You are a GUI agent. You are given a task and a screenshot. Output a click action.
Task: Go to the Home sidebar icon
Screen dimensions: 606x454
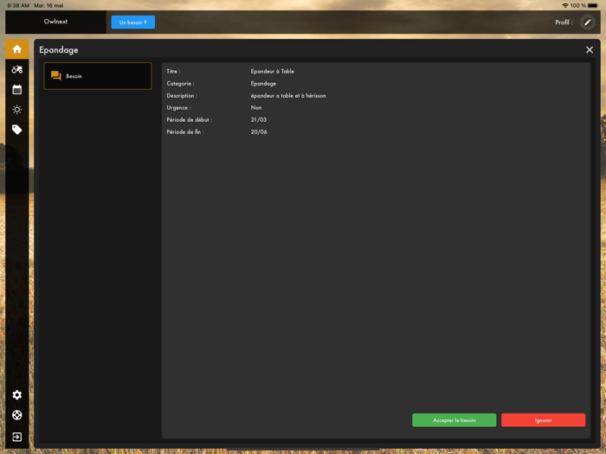click(17, 49)
